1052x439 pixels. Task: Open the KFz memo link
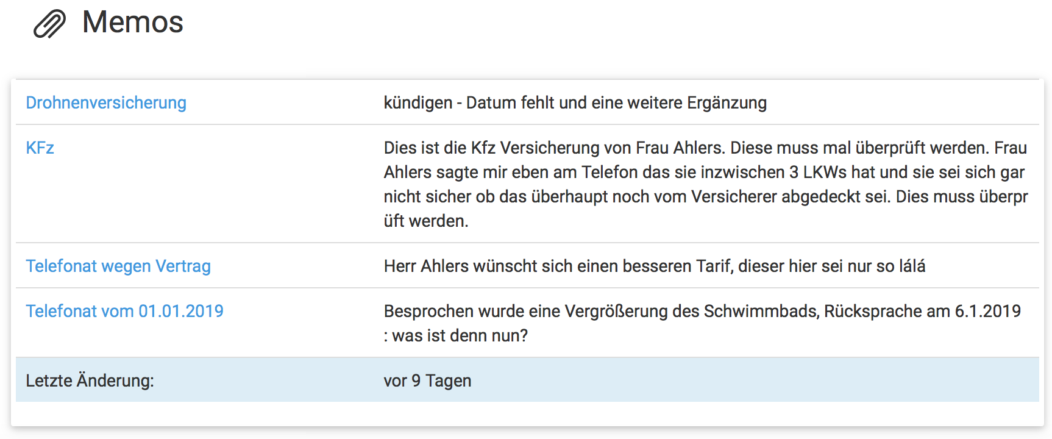tap(40, 148)
